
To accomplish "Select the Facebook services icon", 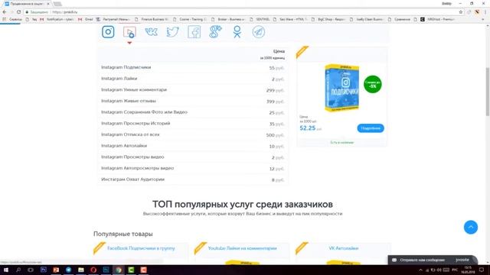I will (194, 32).
